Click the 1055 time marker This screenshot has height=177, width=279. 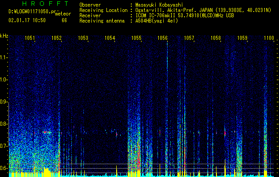136,38
